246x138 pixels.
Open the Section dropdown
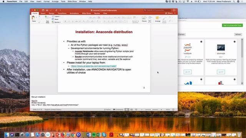point(57,22)
